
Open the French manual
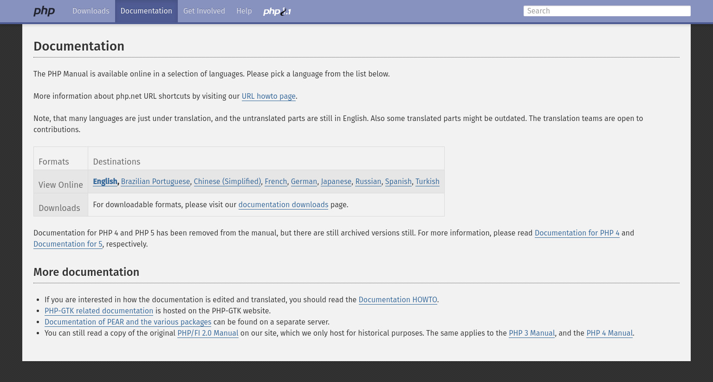[x=276, y=182]
